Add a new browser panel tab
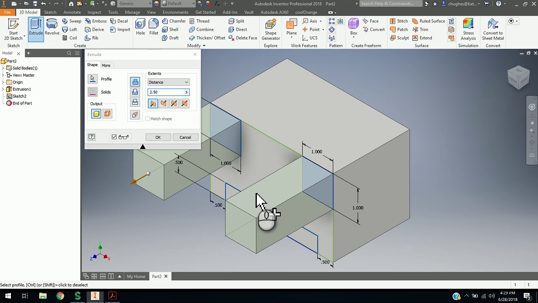The width and height of the screenshot is (538, 303). click(x=29, y=53)
